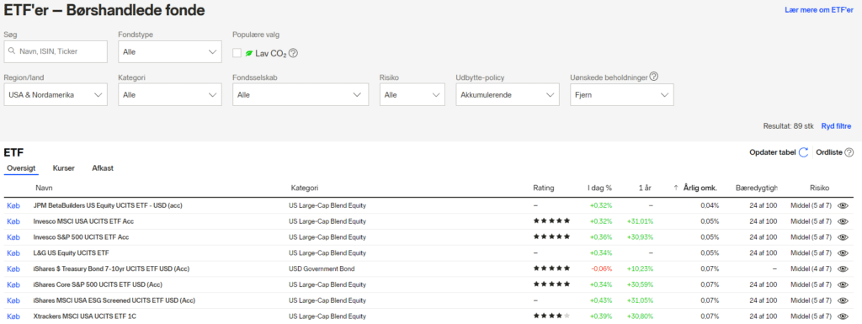Open the Fondsselskab dropdown
Screen dimensions: 862x324
[301, 94]
